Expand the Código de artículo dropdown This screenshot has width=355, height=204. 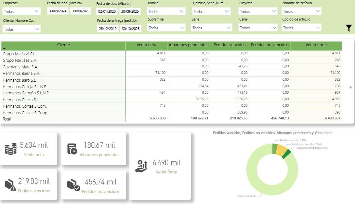(x=301, y=28)
